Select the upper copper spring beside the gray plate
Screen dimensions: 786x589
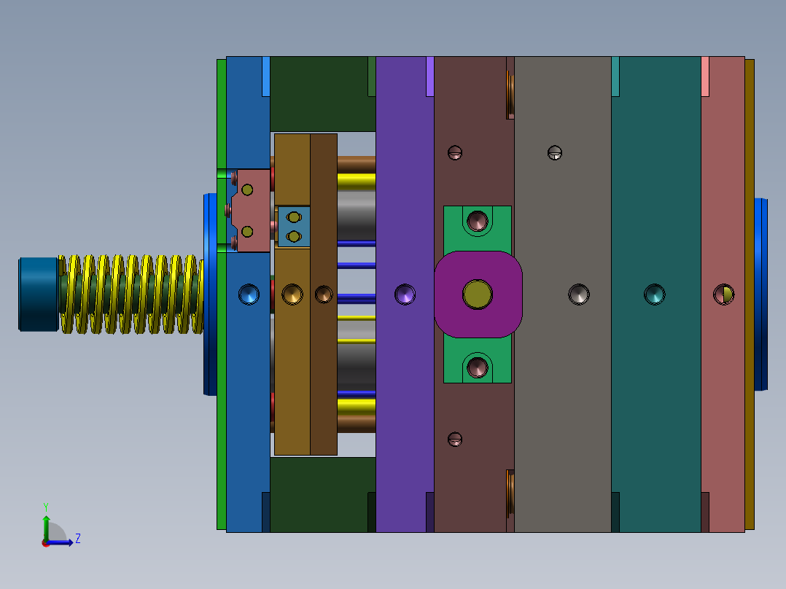tap(510, 94)
